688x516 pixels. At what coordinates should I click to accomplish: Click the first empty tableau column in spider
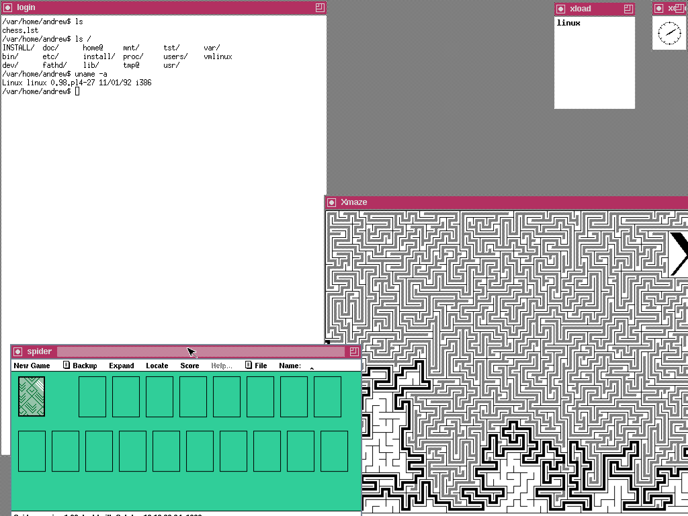point(32,451)
